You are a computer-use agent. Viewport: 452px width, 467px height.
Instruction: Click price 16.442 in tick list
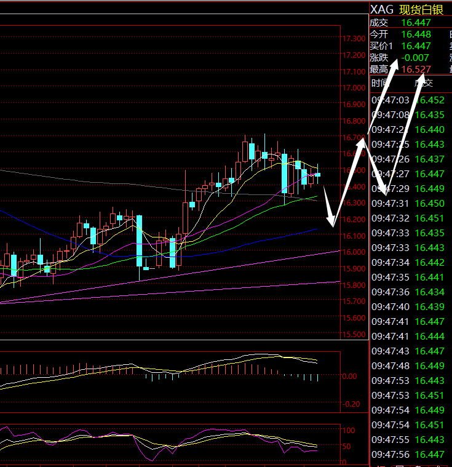coord(430,262)
